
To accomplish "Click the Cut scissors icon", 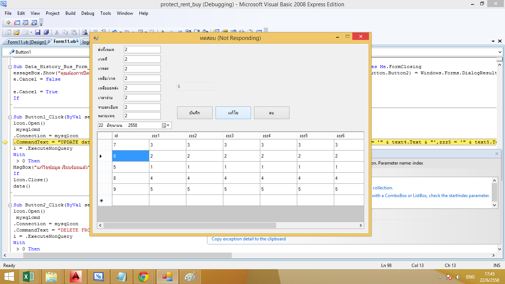I will click(57, 33).
